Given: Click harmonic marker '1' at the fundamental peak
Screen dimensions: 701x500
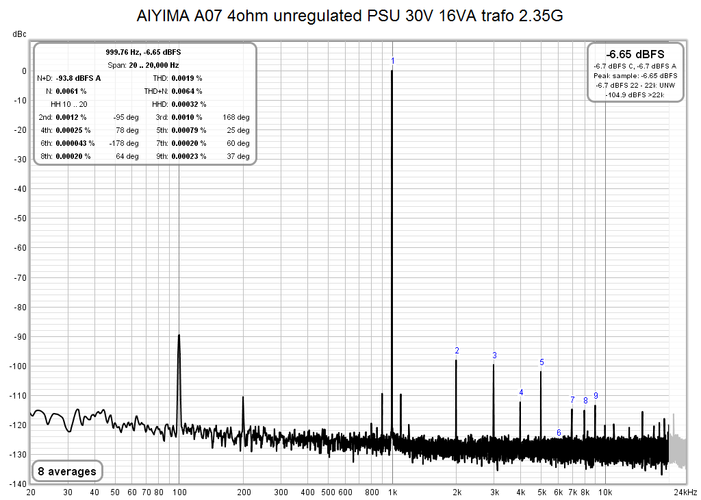Looking at the screenshot, I should pyautogui.click(x=392, y=61).
